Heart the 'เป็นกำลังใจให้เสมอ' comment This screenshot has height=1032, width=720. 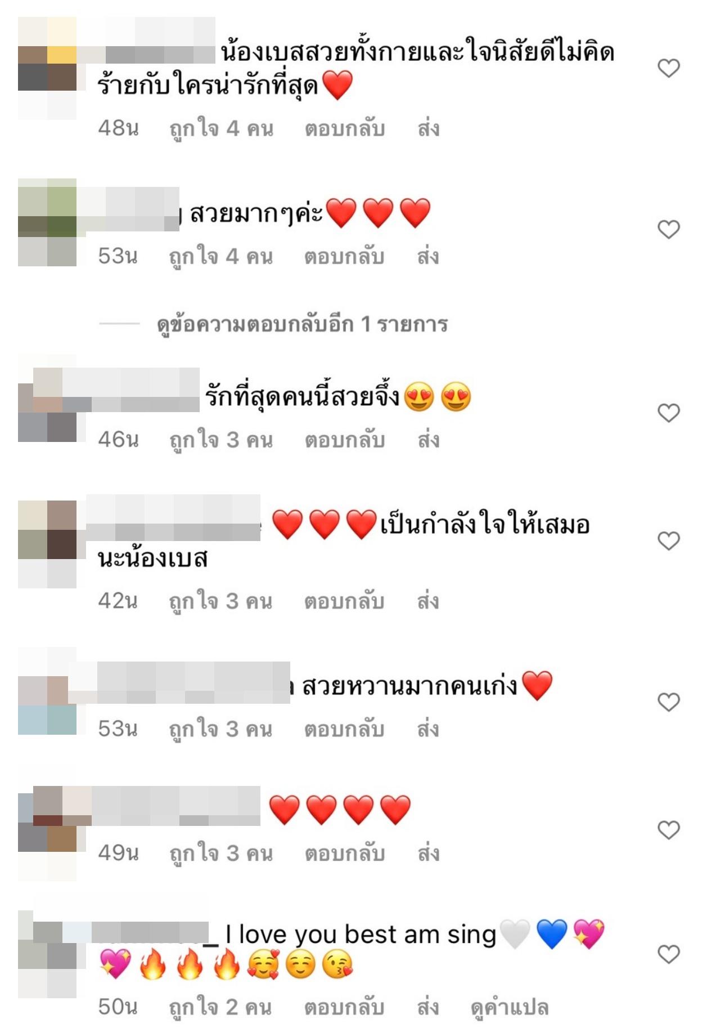669,540
